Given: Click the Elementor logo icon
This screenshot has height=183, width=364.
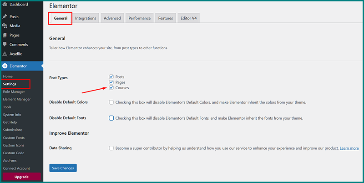Looking at the screenshot, I should coord(5,66).
